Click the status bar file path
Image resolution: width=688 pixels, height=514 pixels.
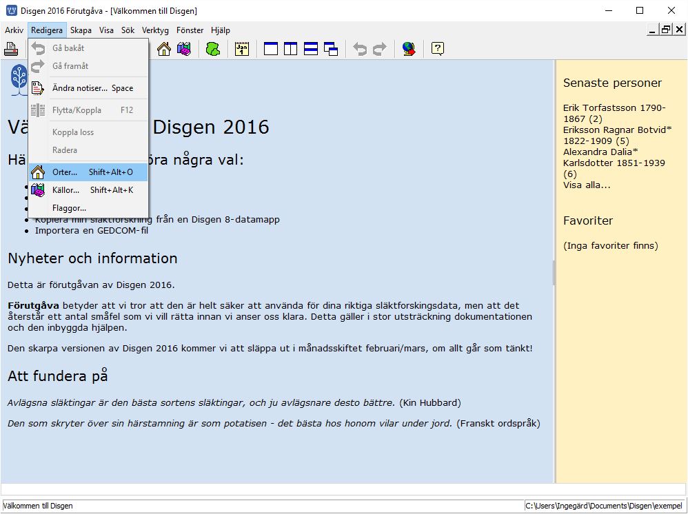tap(604, 506)
